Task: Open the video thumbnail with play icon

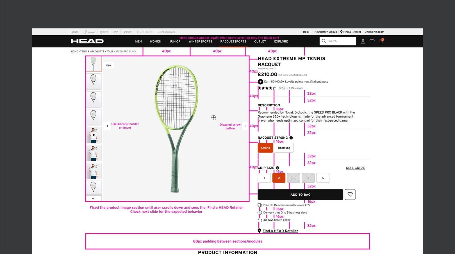Action: pyautogui.click(x=94, y=135)
